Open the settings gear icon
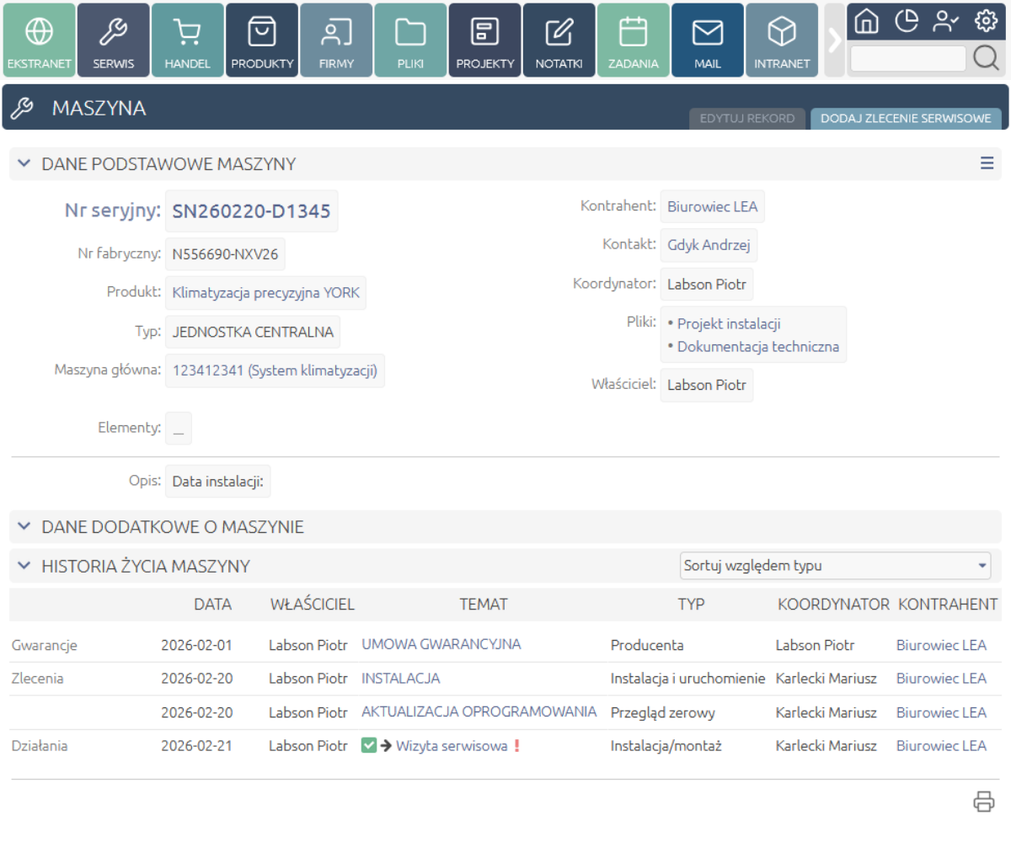Image resolution: width=1011 pixels, height=842 pixels. (x=985, y=22)
